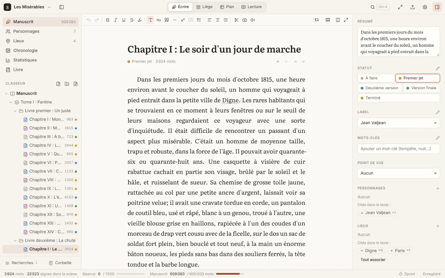Open the Les Misérables project menu
The image size is (445, 278).
tap(28, 7)
